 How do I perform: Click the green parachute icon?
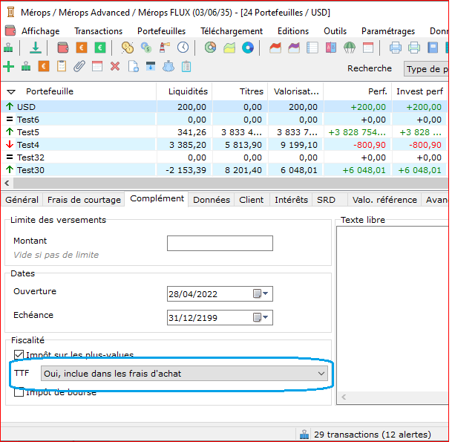pos(350,48)
